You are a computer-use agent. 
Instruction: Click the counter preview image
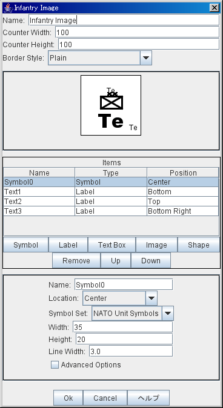[x=111, y=105]
